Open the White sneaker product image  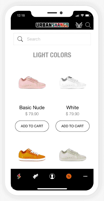[x=72, y=82]
